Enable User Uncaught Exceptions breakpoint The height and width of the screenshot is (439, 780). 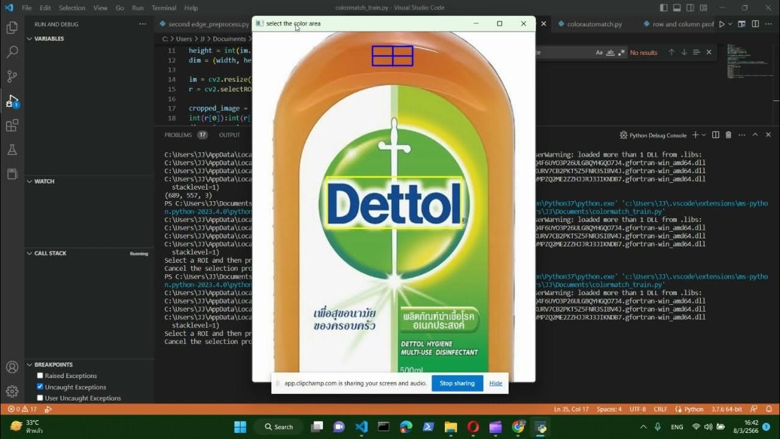coord(40,398)
